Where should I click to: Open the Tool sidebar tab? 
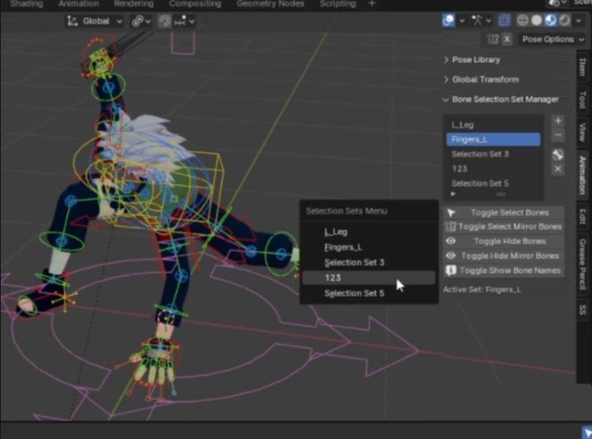(583, 99)
